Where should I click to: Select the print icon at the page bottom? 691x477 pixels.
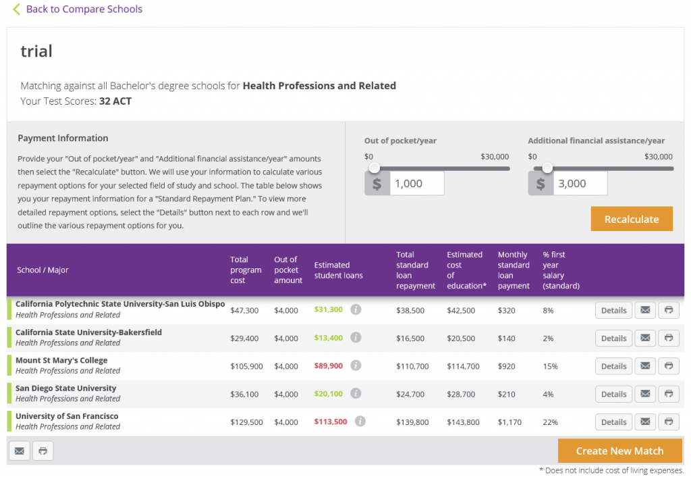(x=43, y=451)
